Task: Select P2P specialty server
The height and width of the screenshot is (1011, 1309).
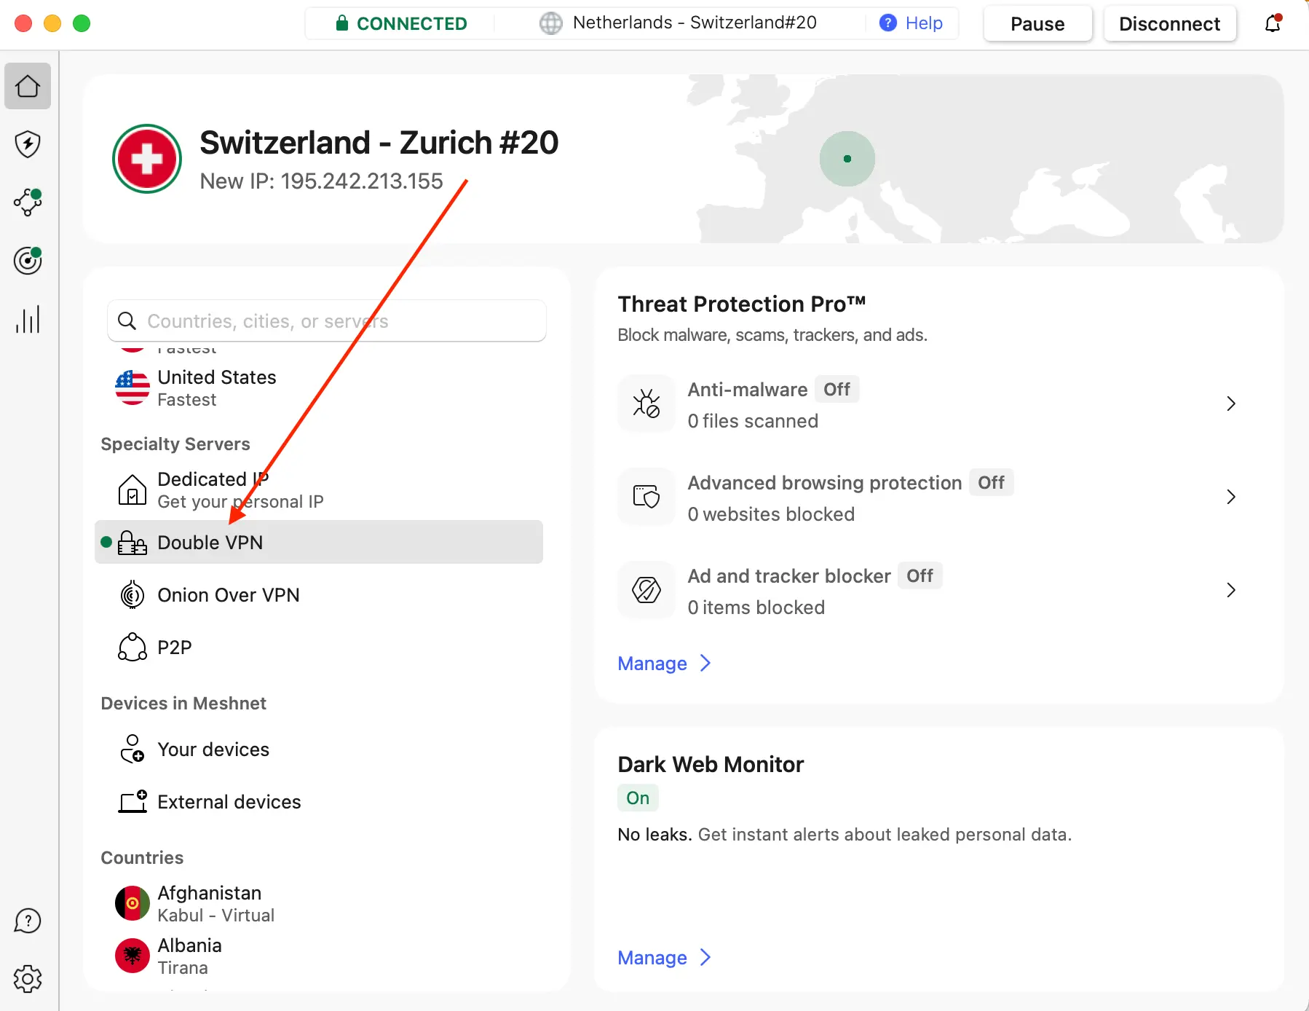Action: coord(175,648)
